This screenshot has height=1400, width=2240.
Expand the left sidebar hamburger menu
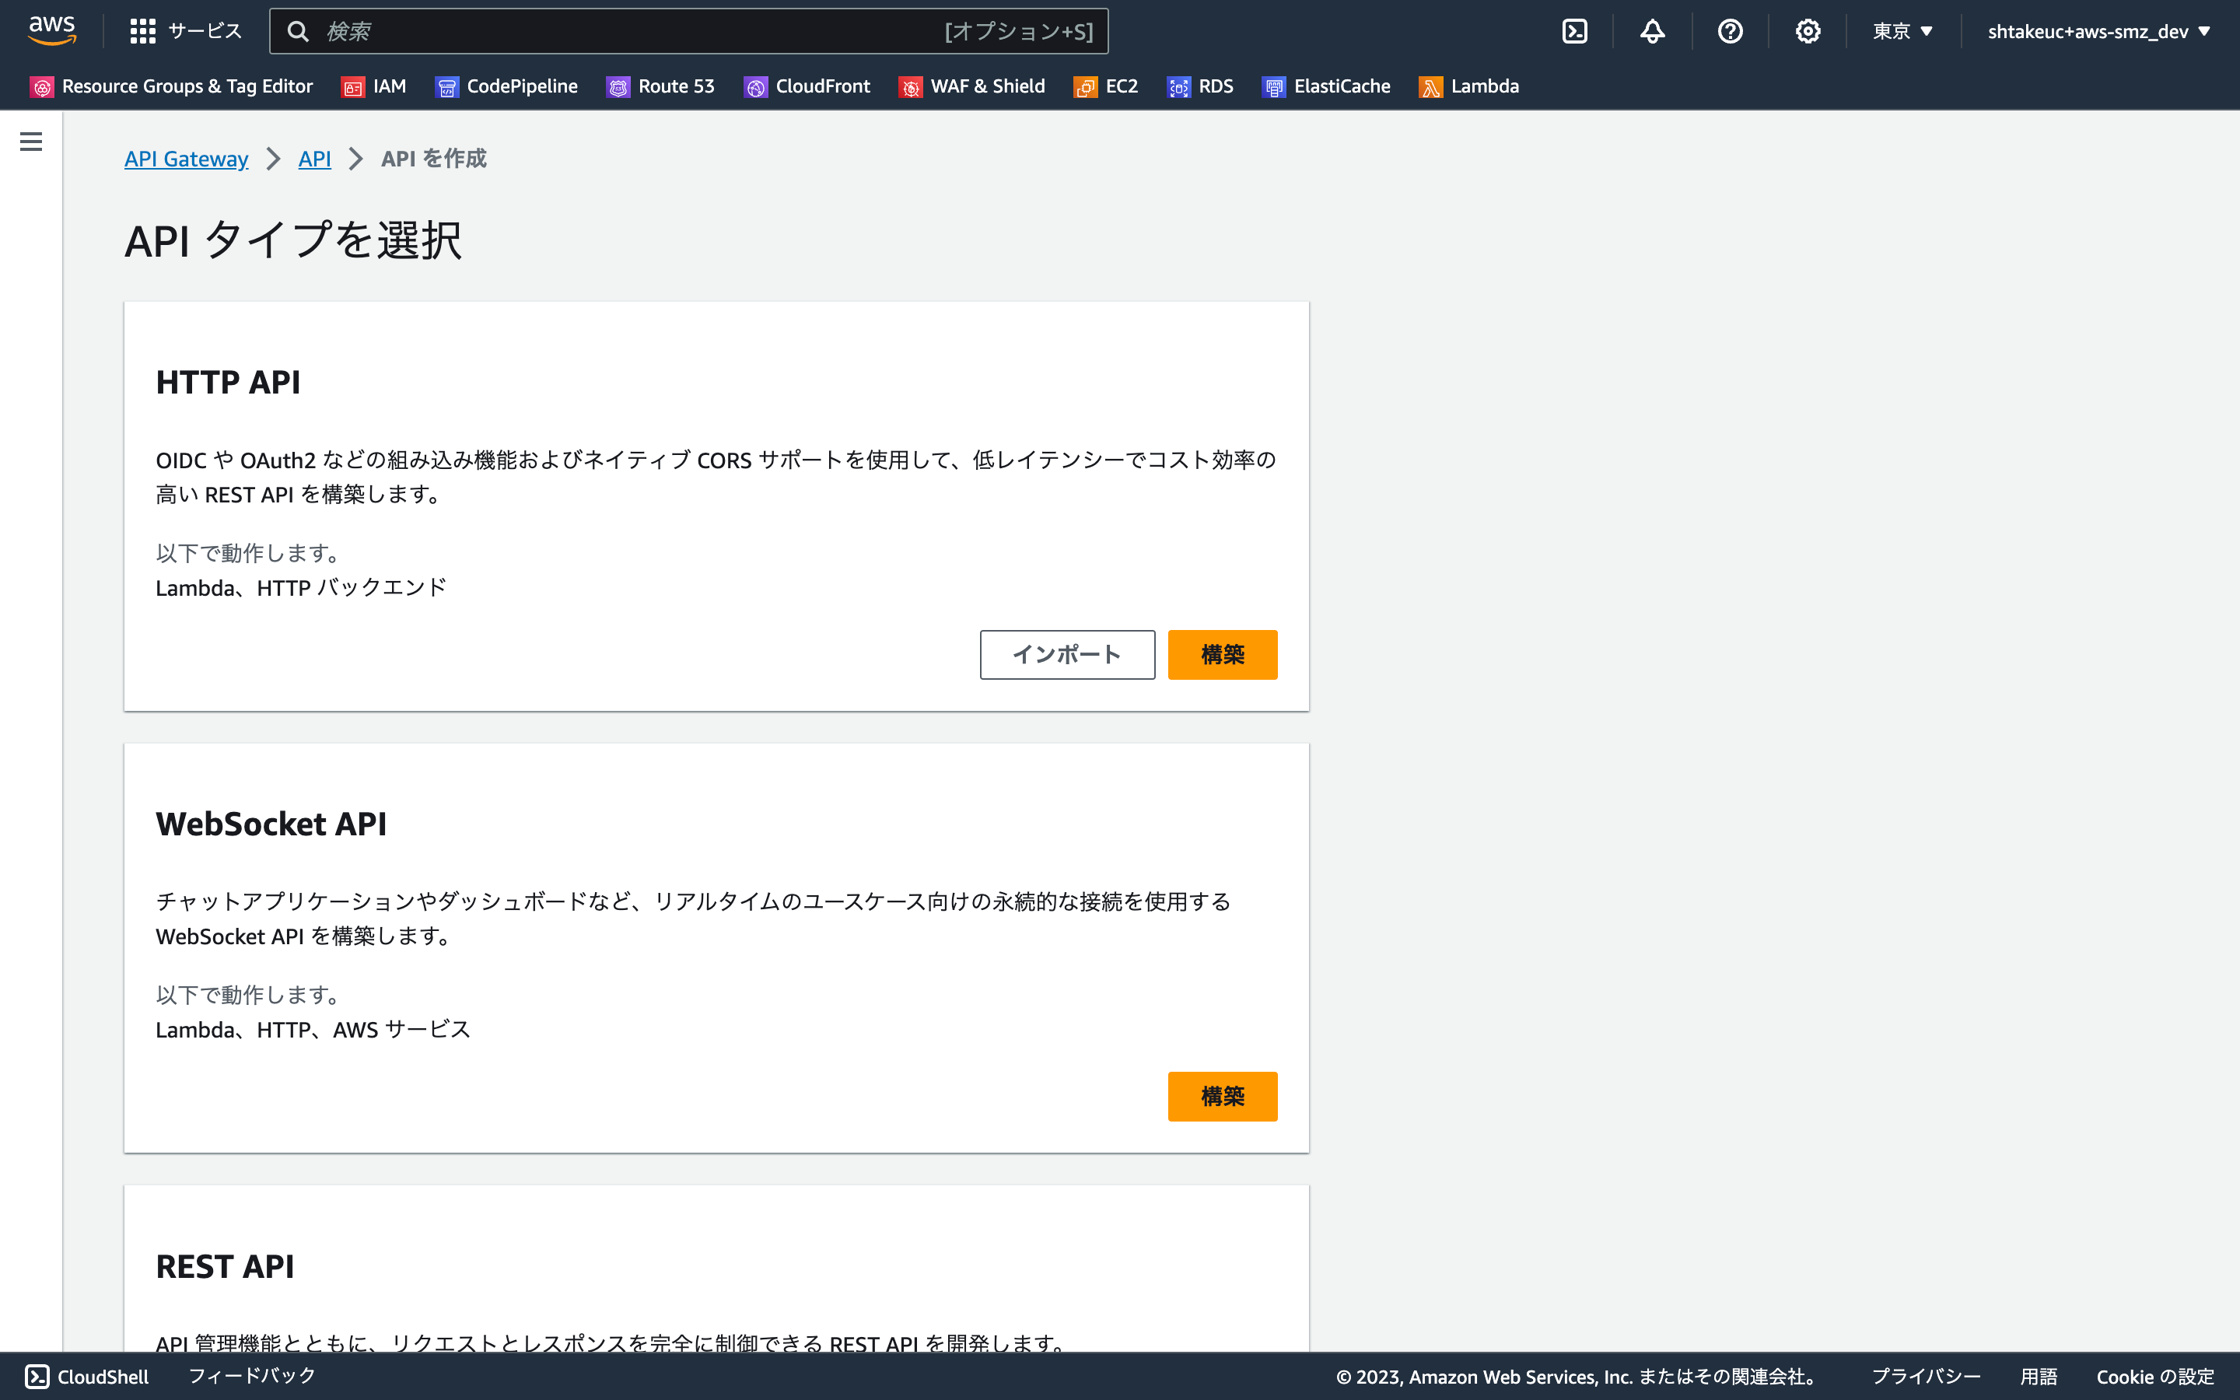[x=31, y=142]
